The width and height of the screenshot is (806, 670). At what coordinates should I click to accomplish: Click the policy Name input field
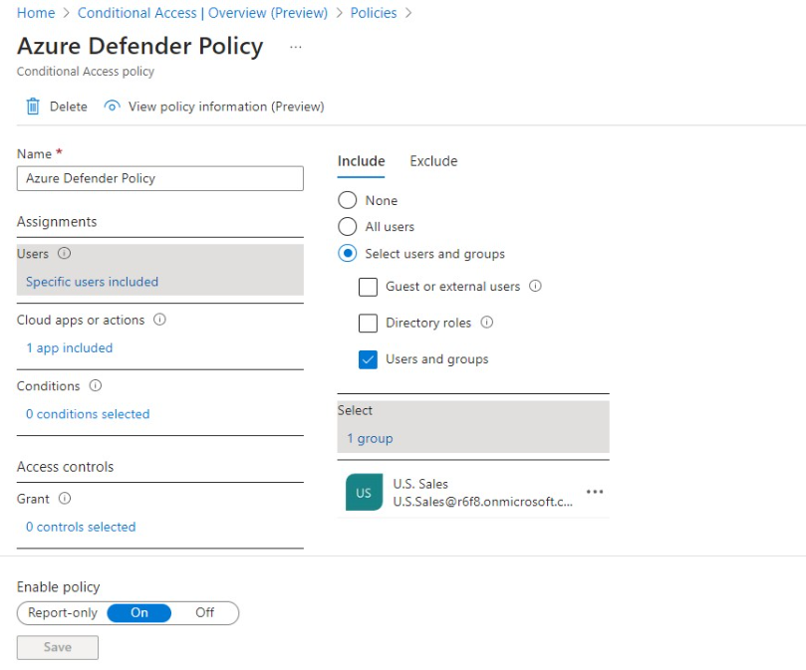click(x=160, y=178)
